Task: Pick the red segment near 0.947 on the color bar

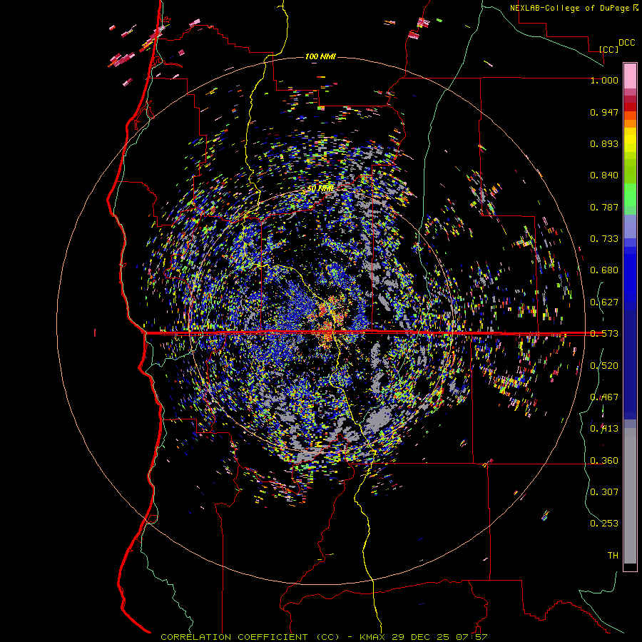Action: click(x=630, y=107)
